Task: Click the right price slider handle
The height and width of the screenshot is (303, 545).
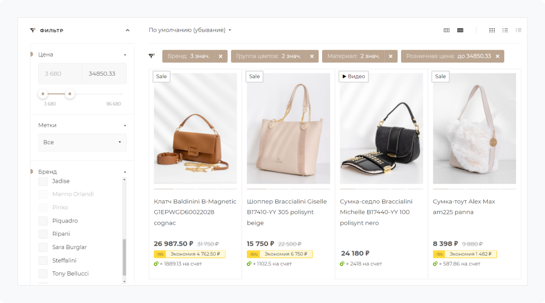Action: 70,94
